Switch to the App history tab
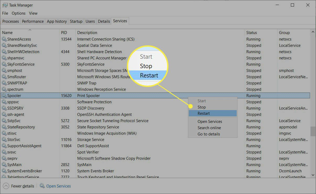 tap(57, 21)
